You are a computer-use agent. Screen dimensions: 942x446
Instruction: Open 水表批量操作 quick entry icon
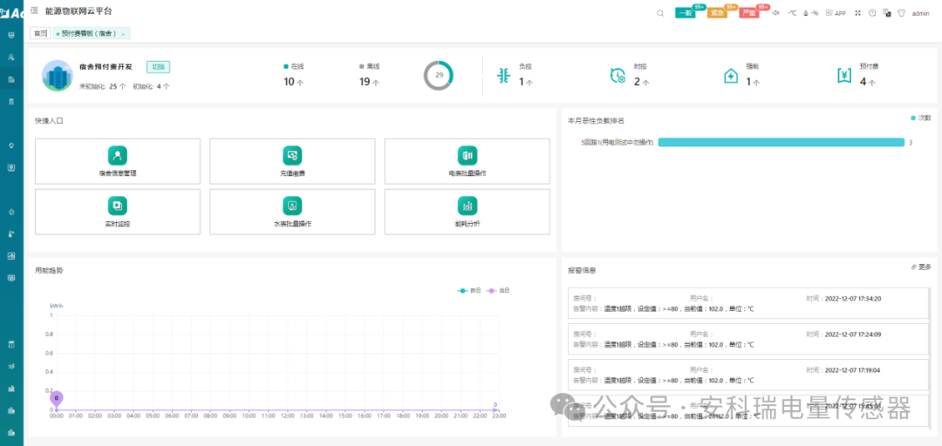[x=292, y=206]
